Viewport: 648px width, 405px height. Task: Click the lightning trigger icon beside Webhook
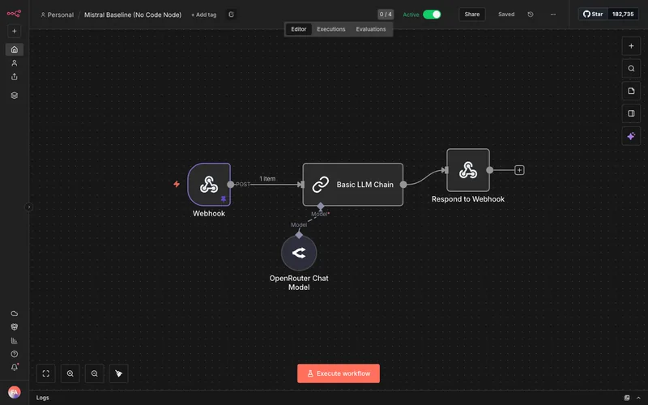(177, 184)
